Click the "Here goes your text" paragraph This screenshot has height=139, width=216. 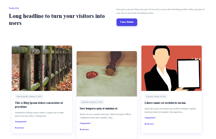(x=160, y=11)
